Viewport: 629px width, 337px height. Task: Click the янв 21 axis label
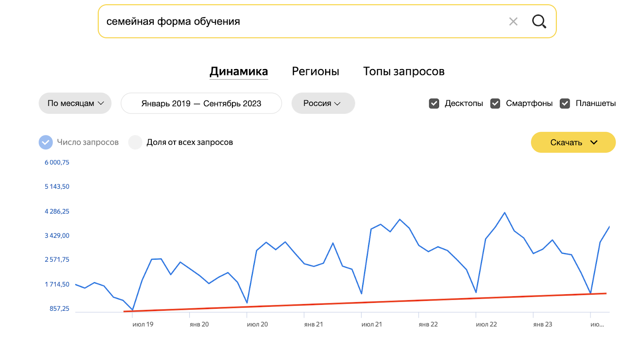coord(314,324)
